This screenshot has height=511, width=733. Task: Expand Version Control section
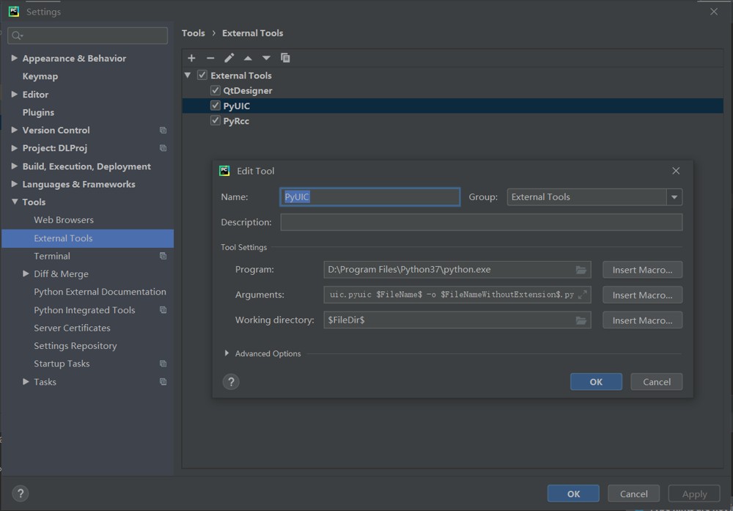coord(14,130)
